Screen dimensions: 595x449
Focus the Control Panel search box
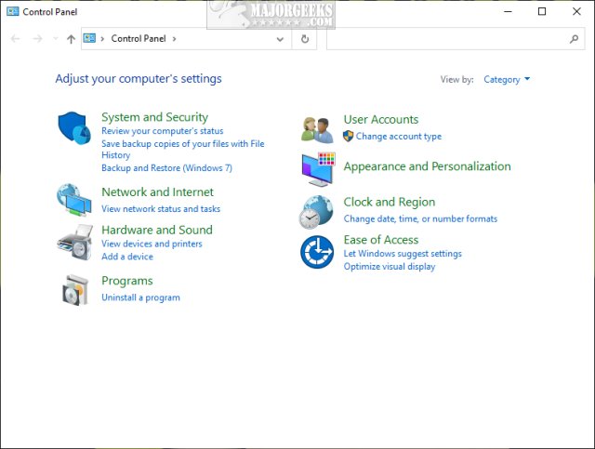point(456,39)
